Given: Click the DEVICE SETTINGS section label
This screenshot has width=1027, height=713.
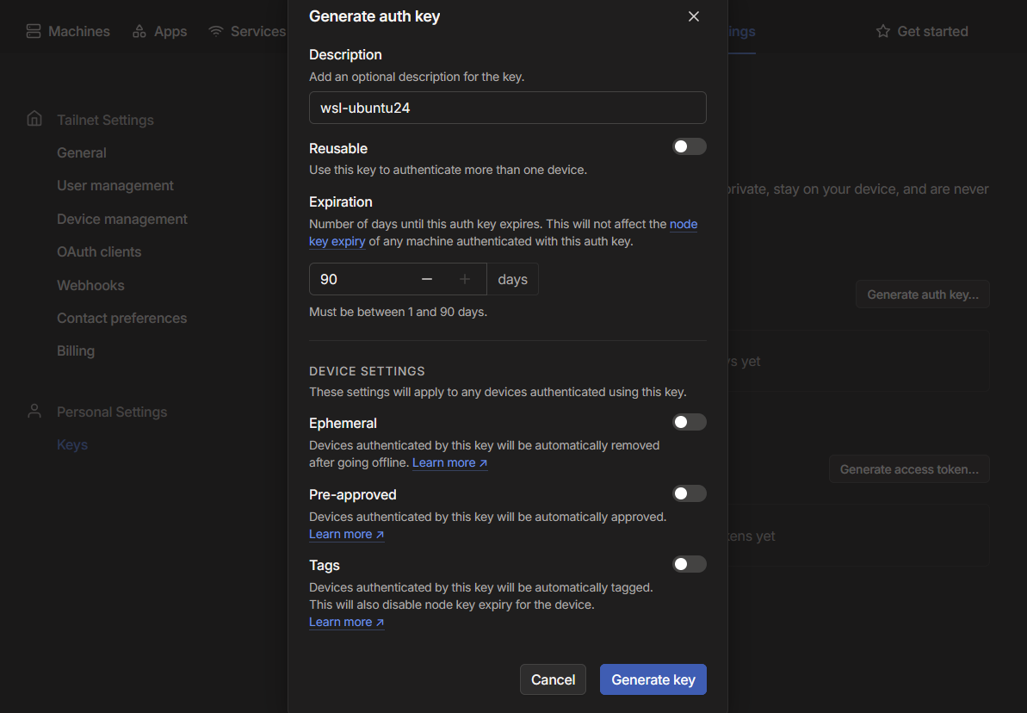Looking at the screenshot, I should 367,371.
